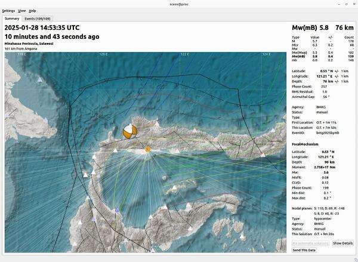Click the Phase Count value 257
358x262 pixels.
[324, 87]
